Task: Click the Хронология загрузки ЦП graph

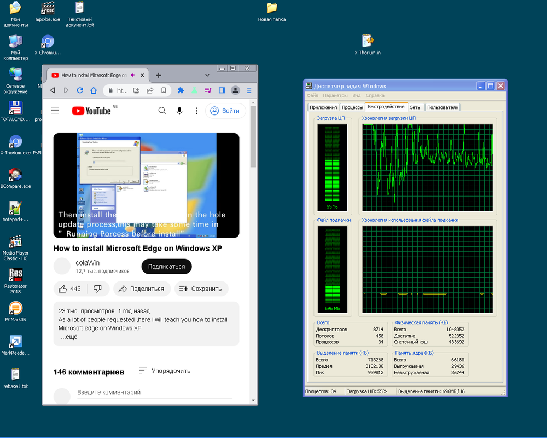Action: 427,168
